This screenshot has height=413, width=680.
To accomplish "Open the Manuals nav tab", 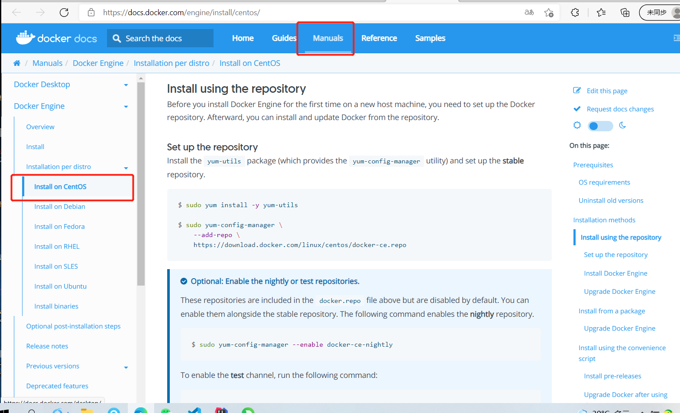I will 328,38.
